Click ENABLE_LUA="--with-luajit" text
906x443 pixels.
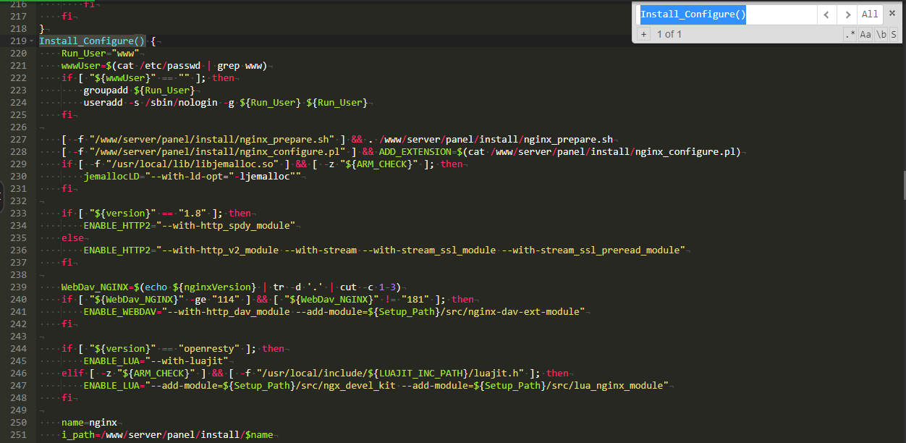[156, 361]
